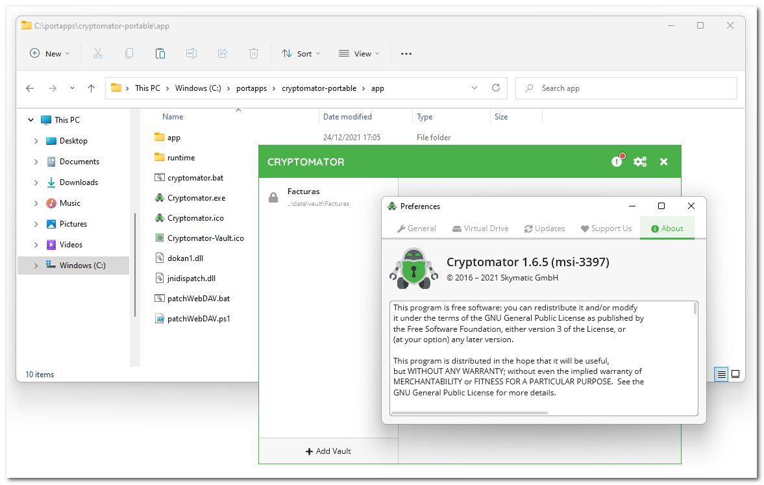
Task: Open the Cryptomator update alert icon
Action: tap(617, 161)
